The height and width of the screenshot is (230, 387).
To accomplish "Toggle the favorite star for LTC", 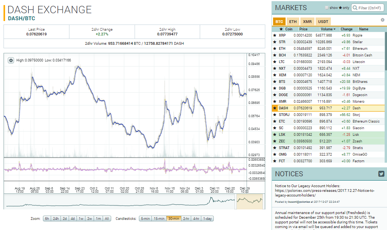I will click(x=275, y=62).
